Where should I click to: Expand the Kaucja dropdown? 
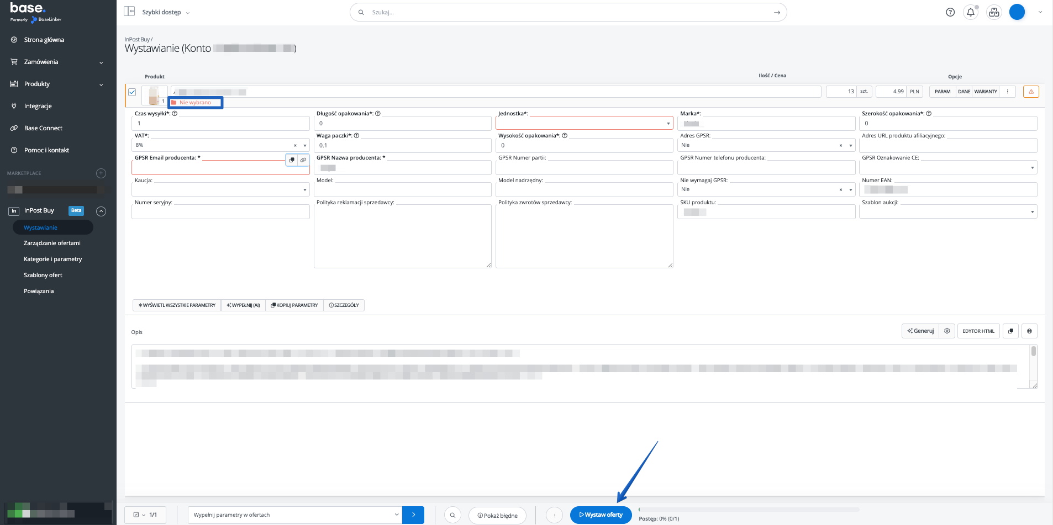coord(220,190)
